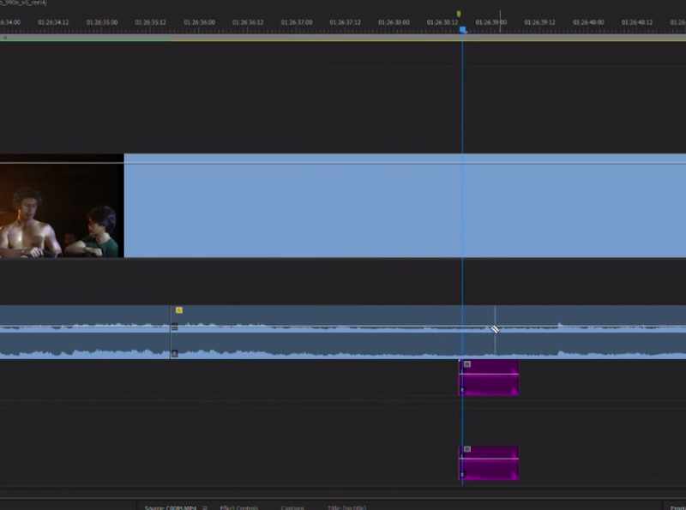The height and width of the screenshot is (510, 686).
Task: Click fx badge on lower purple clip
Action: (467, 449)
